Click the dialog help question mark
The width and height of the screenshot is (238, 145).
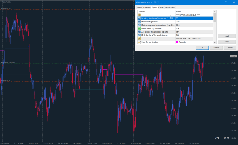coord(226,2)
